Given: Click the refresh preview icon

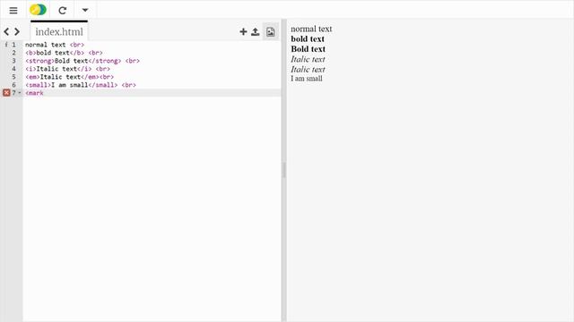Looking at the screenshot, I should (x=63, y=10).
